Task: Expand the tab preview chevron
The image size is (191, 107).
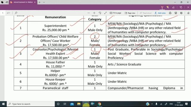Action: click(x=44, y=2)
